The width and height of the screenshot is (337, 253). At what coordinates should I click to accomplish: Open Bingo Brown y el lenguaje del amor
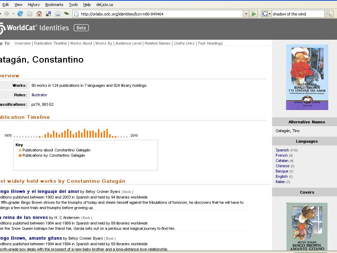click(40, 192)
